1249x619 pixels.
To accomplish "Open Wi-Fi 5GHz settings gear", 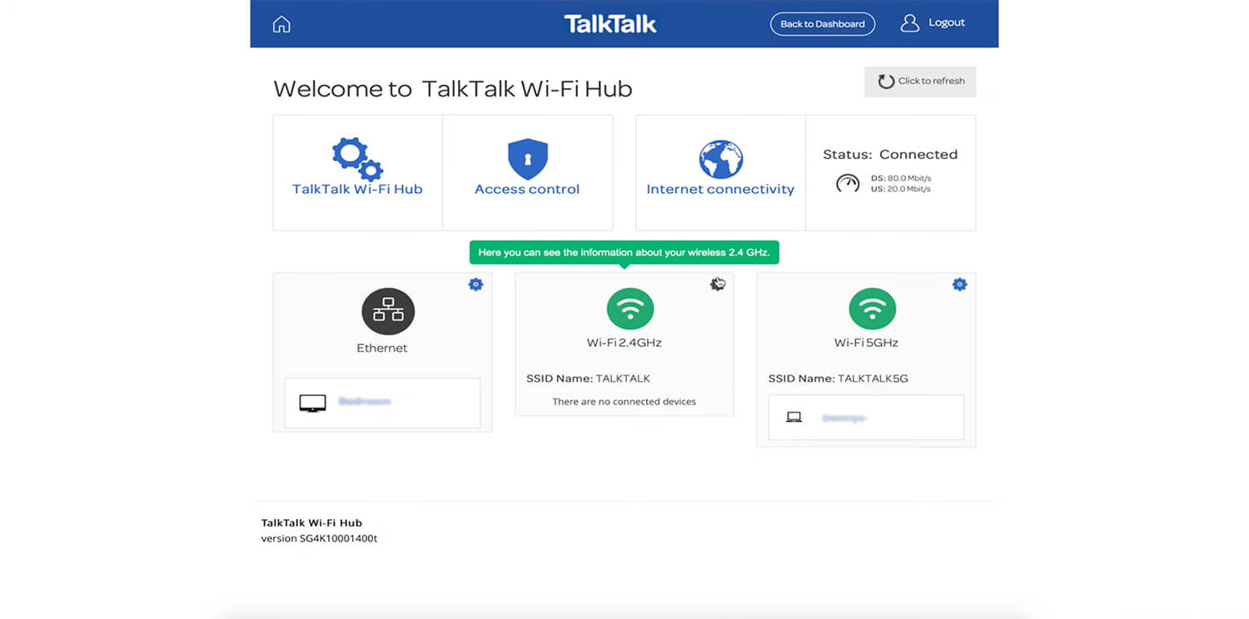I will coord(959,285).
